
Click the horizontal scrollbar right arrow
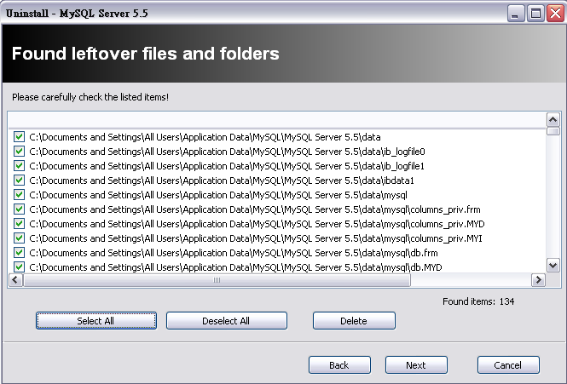coord(538,280)
